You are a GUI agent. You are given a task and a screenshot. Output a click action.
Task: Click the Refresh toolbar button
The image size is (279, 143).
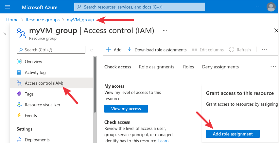click(240, 50)
